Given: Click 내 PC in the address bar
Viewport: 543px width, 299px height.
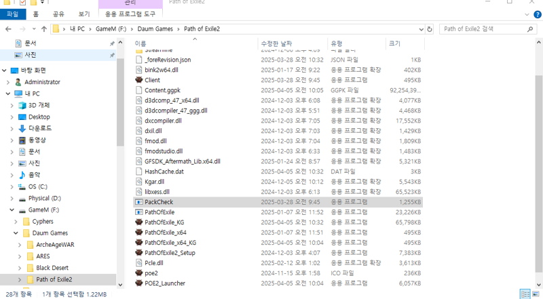Looking at the screenshot, I should point(77,29).
